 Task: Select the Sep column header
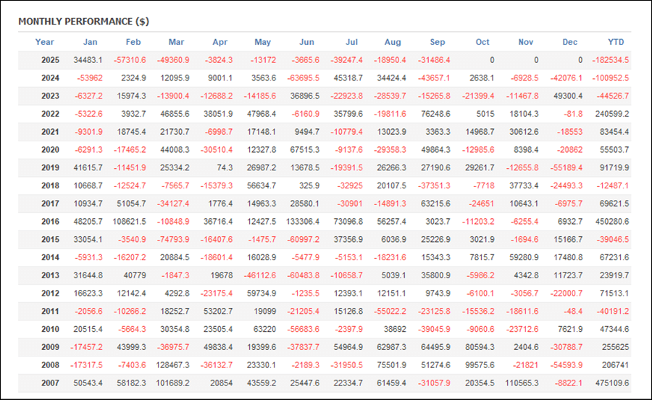438,42
